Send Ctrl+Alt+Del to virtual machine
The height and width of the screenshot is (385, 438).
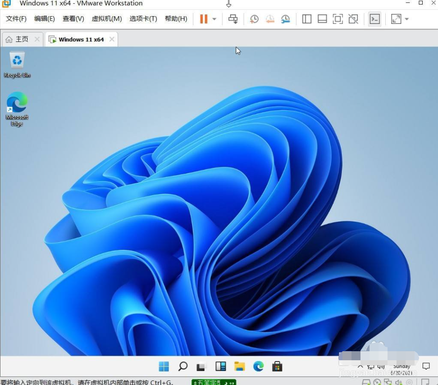click(x=233, y=19)
